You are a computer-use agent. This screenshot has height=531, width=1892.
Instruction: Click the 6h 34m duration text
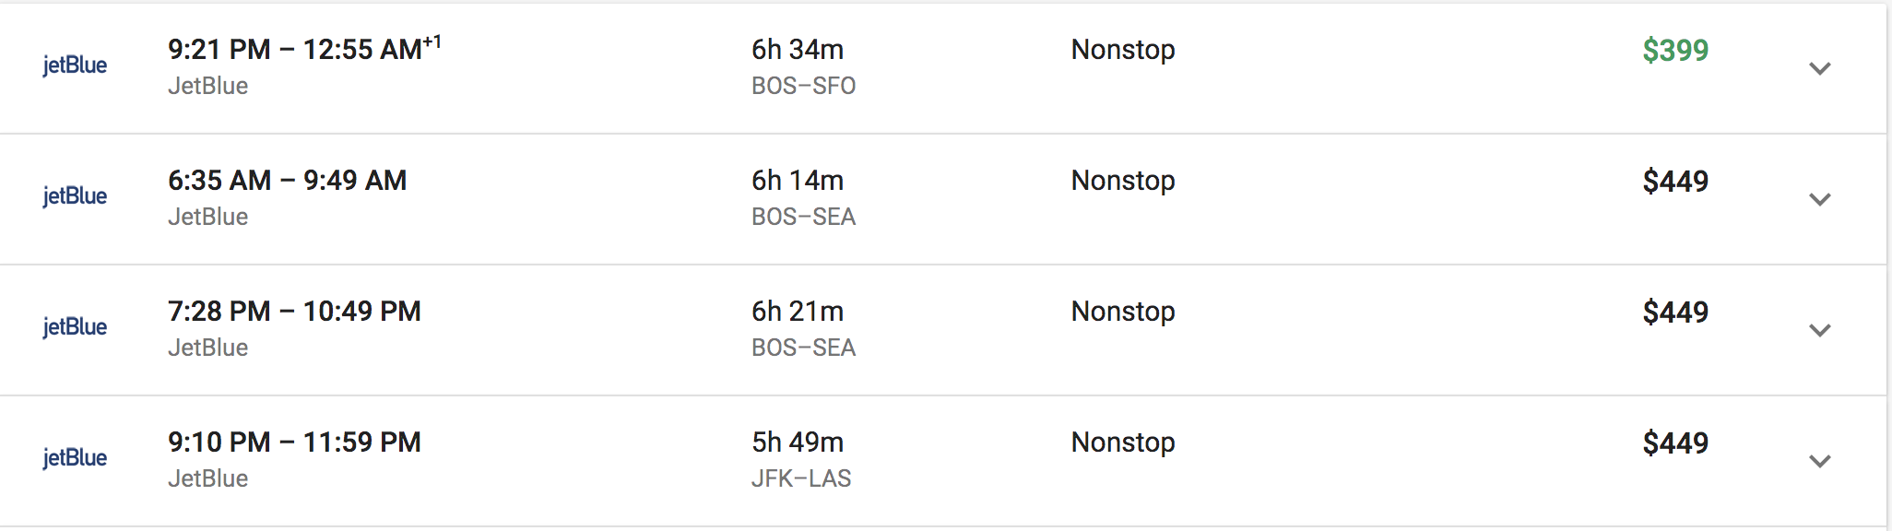[x=798, y=49]
